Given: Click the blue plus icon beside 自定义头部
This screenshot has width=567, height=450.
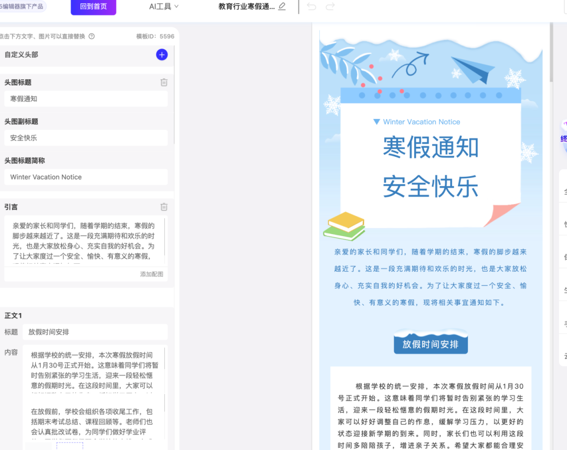Looking at the screenshot, I should point(162,55).
